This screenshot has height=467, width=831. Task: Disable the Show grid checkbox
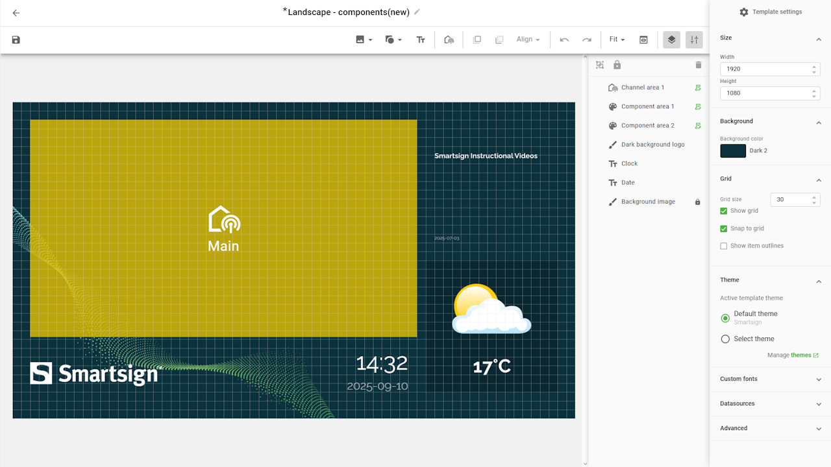click(x=724, y=211)
